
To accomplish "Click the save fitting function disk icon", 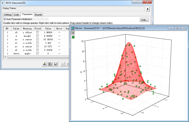I will point(55,64).
